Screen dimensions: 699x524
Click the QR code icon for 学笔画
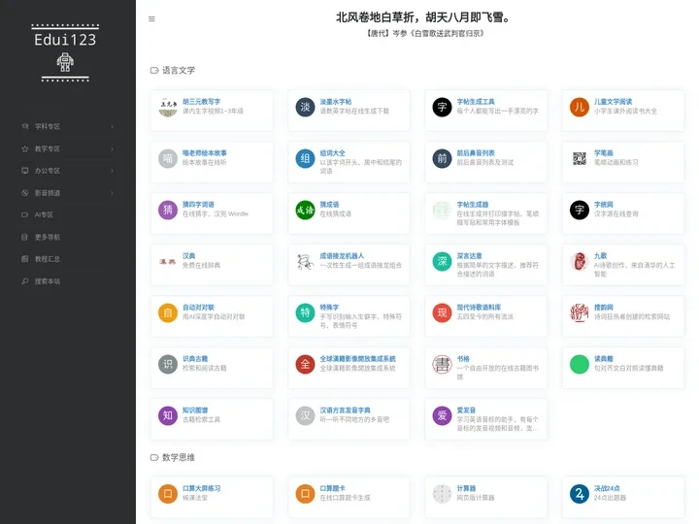pyautogui.click(x=579, y=158)
